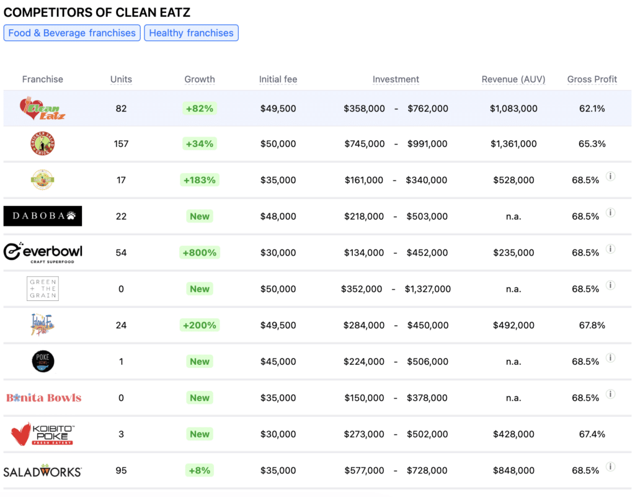Sort by the Units column header

(x=121, y=79)
